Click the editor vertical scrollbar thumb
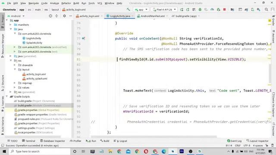Screen dimensions: 276x155 click(x=270, y=74)
